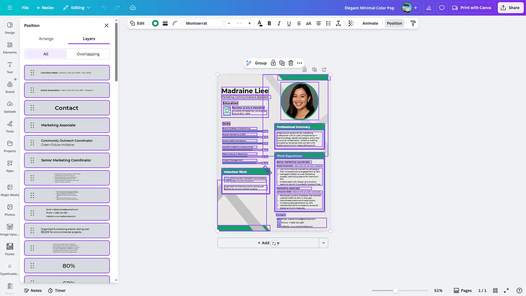The width and height of the screenshot is (526, 296).
Task: Toggle strikethrough text formatting
Action: (299, 23)
